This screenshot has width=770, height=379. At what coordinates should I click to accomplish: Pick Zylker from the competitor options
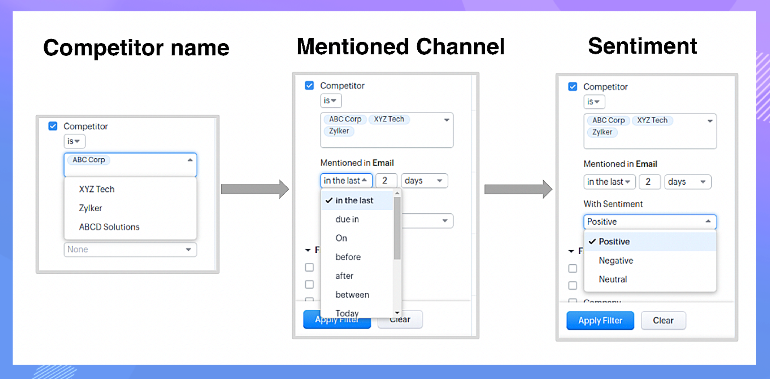[x=90, y=208]
